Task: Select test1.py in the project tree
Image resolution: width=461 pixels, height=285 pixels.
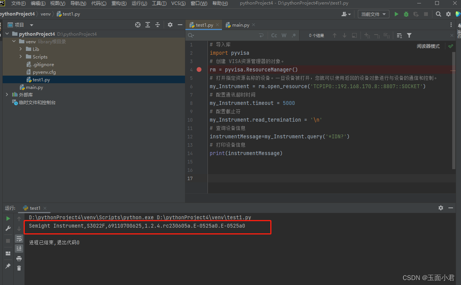Action: tap(38, 80)
